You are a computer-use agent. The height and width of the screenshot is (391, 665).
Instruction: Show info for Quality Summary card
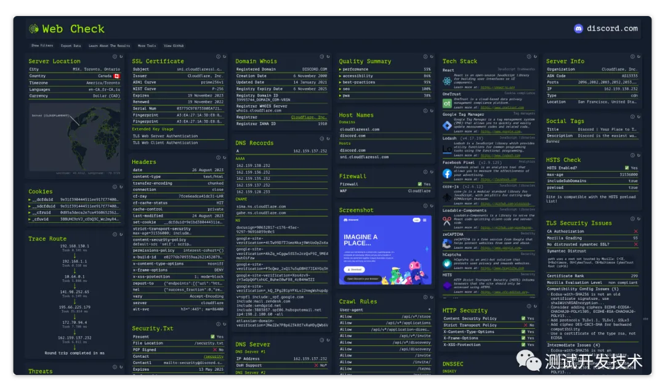pyautogui.click(x=425, y=57)
